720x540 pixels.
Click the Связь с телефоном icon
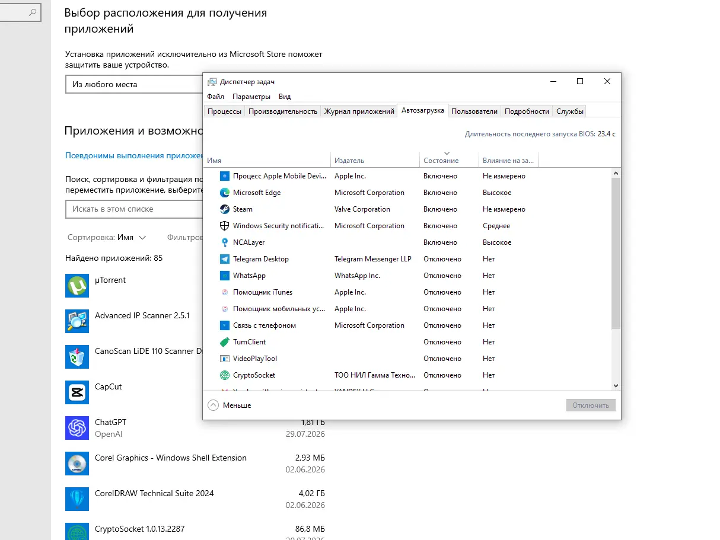click(x=224, y=325)
